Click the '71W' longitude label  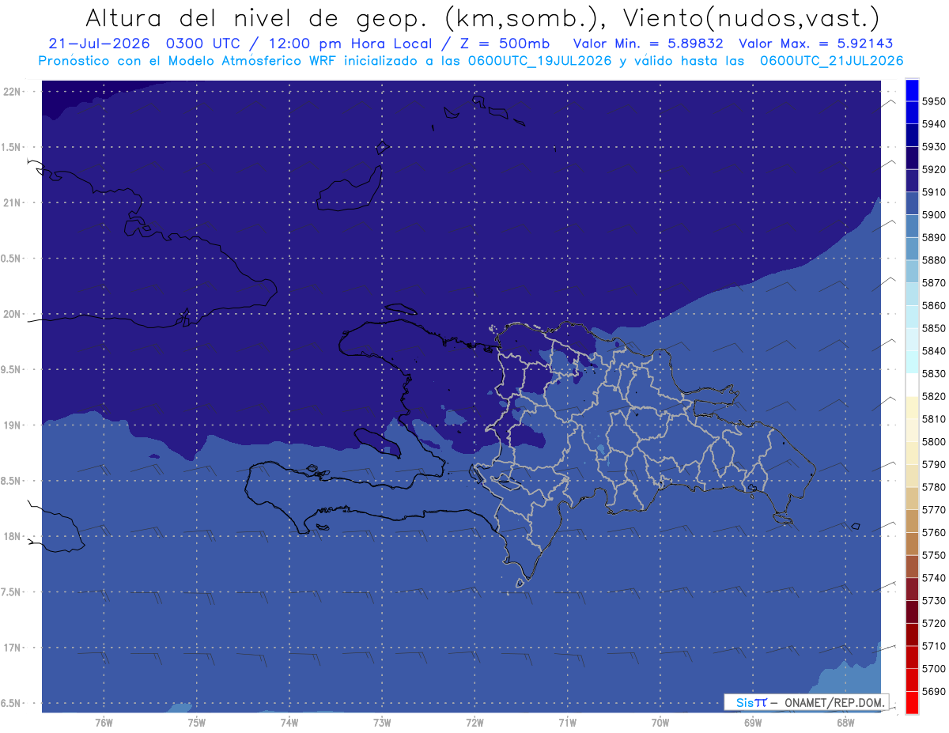point(568,723)
